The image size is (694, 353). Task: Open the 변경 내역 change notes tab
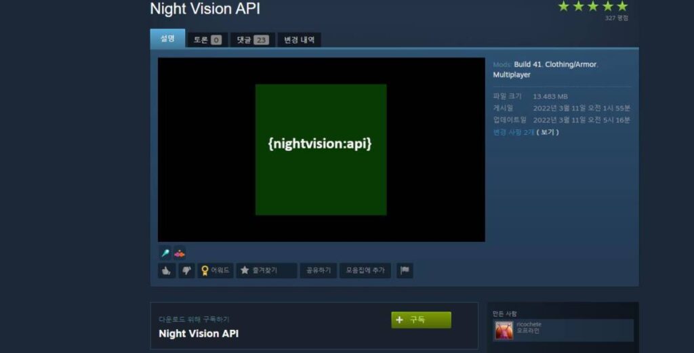click(x=299, y=40)
